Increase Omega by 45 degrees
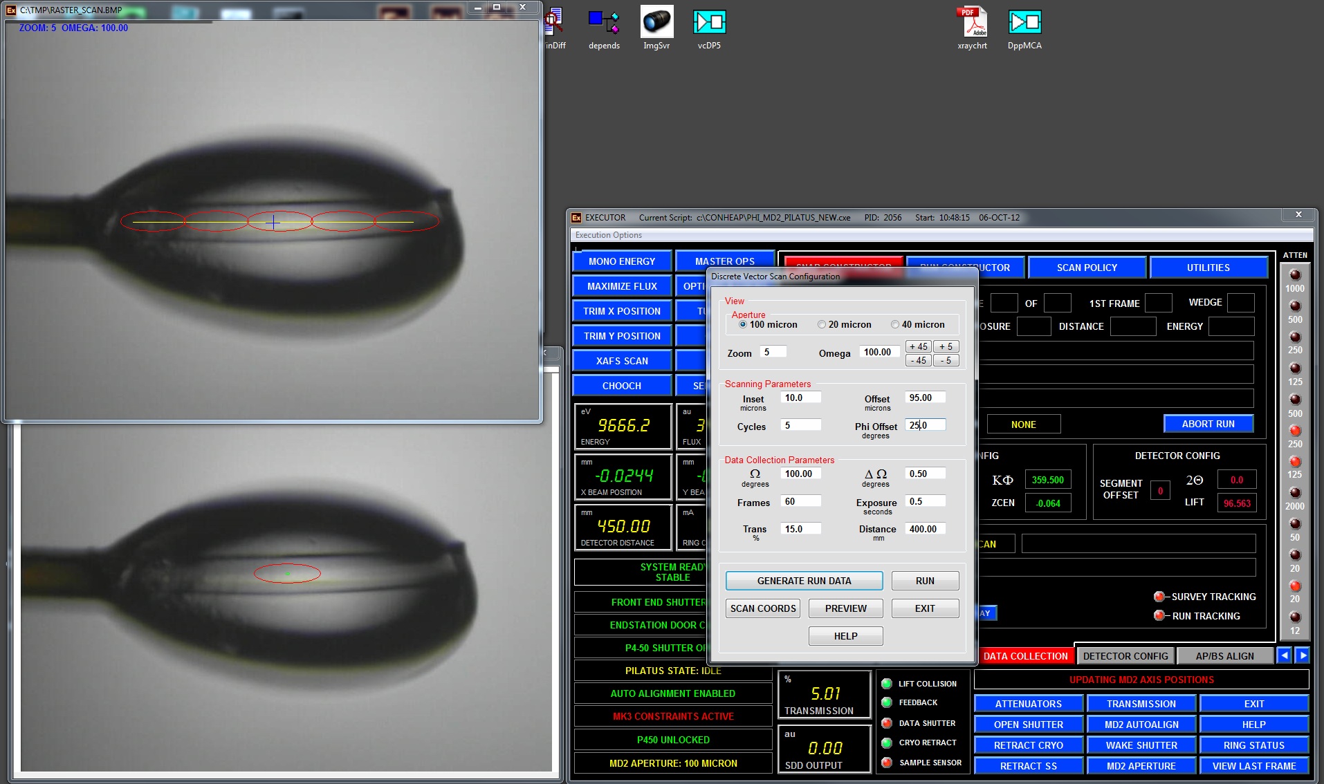The width and height of the screenshot is (1324, 784). click(x=918, y=346)
